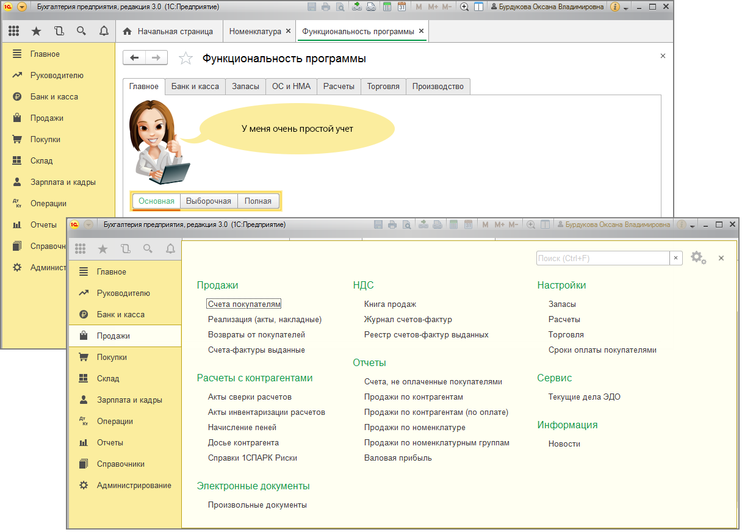
Task: Select Полная functionality mode
Action: (258, 201)
